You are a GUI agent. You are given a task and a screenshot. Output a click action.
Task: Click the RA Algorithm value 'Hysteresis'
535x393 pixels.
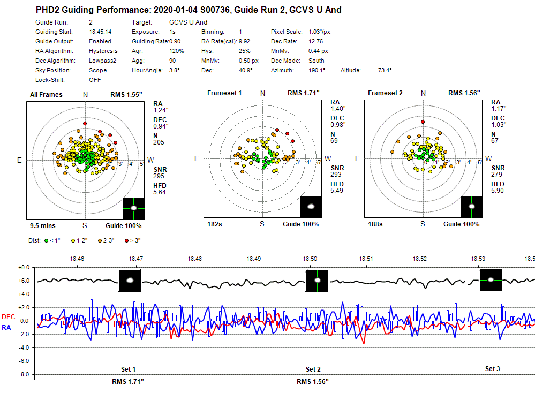103,51
